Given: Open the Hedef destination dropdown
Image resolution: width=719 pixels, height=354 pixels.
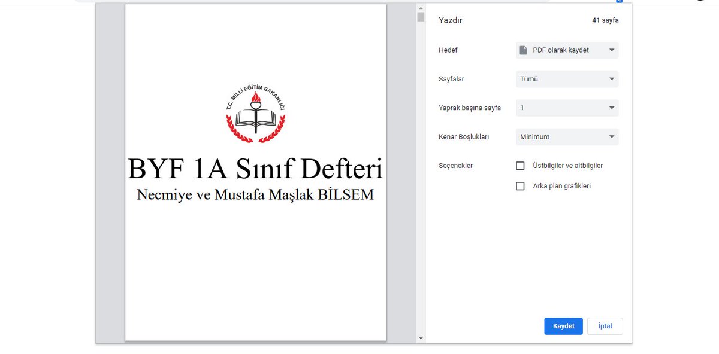Looking at the screenshot, I should click(567, 50).
